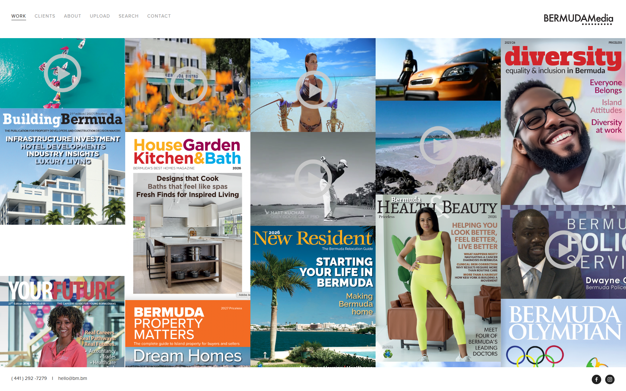
Task: Open the SEARCH page
Action: click(128, 16)
